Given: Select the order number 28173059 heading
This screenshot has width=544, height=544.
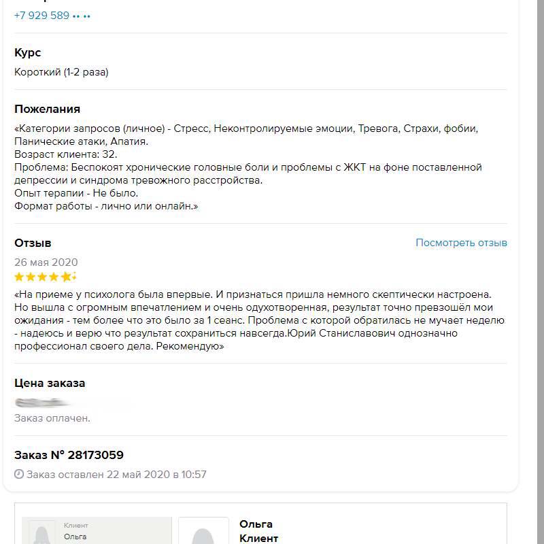Looking at the screenshot, I should [69, 455].
